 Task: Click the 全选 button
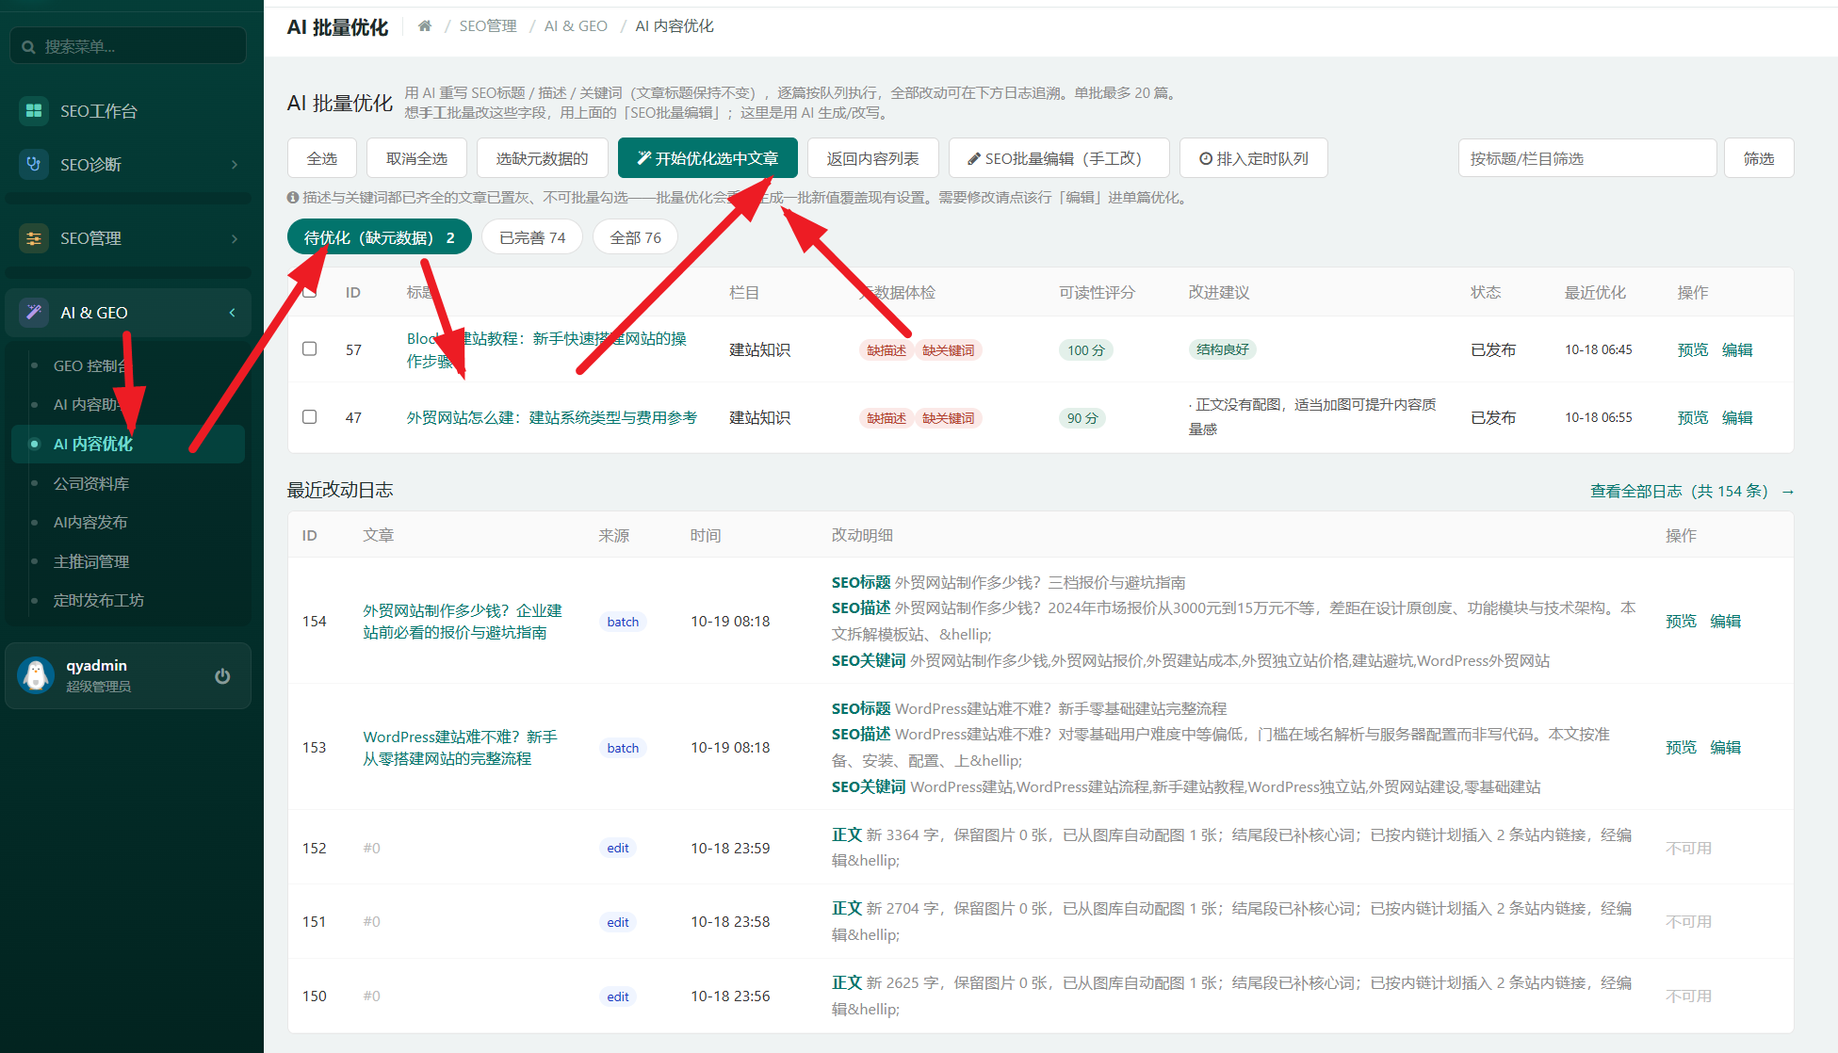[x=322, y=158]
